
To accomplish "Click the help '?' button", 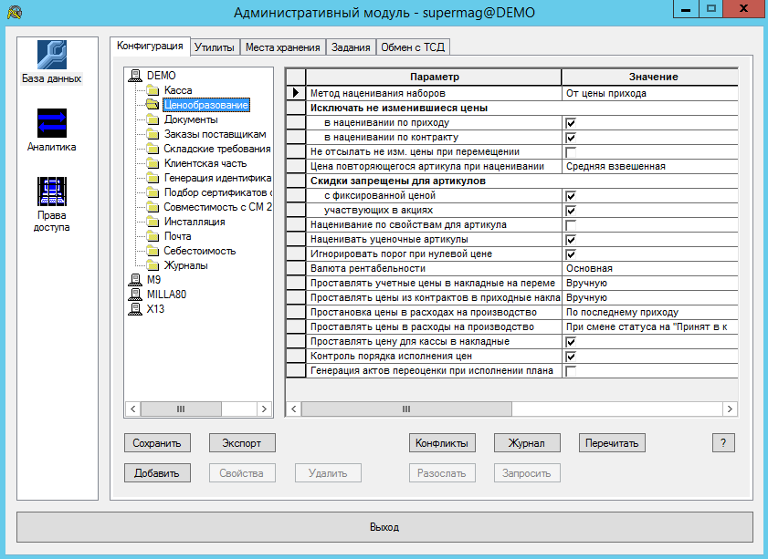I will click(x=723, y=443).
